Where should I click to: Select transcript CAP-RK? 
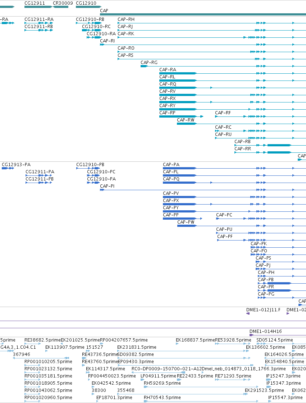coord(212,37)
